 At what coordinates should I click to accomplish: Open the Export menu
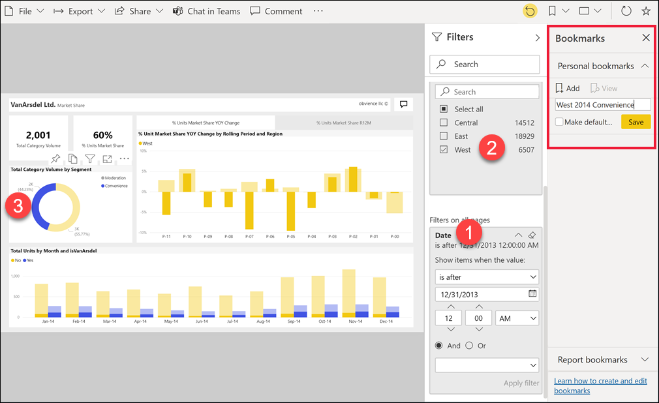tap(79, 11)
